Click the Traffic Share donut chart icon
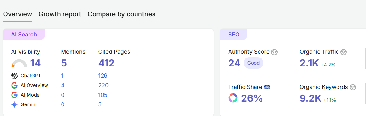 tap(233, 98)
